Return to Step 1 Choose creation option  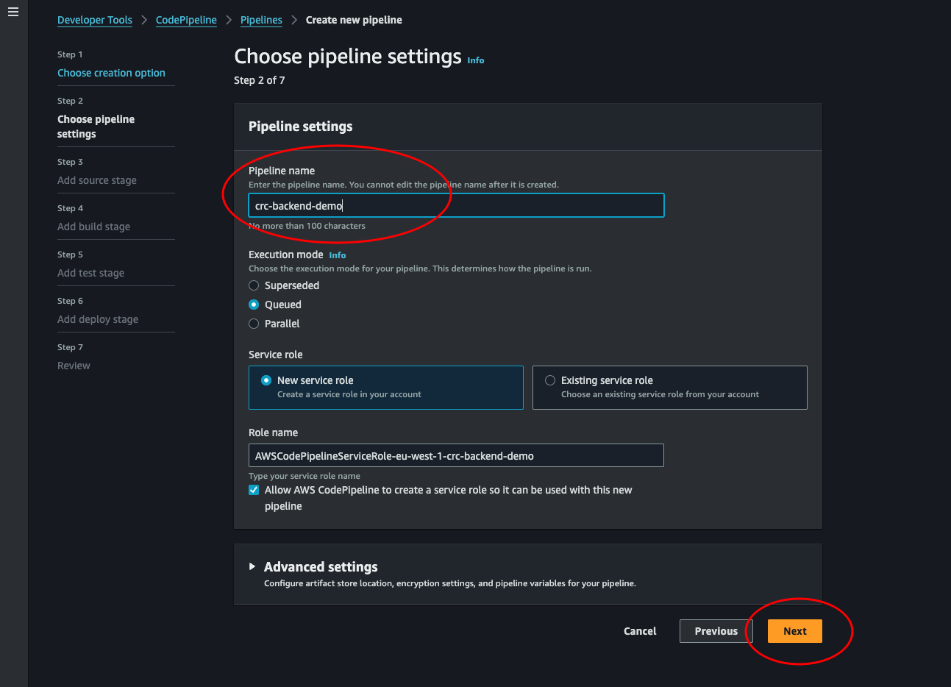pos(111,73)
